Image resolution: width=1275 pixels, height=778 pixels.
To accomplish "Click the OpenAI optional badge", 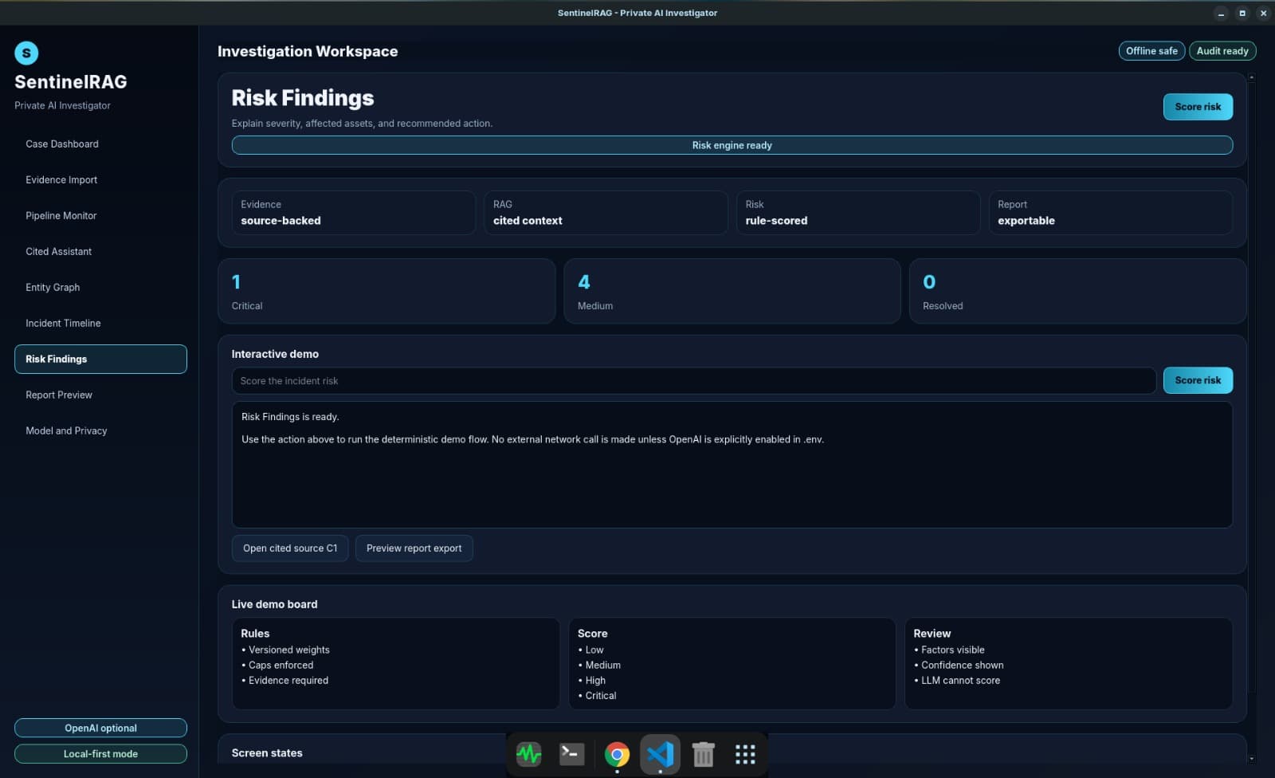I will 100,728.
